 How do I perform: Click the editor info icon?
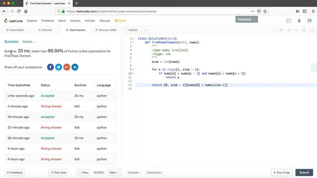pyautogui.click(x=274, y=30)
